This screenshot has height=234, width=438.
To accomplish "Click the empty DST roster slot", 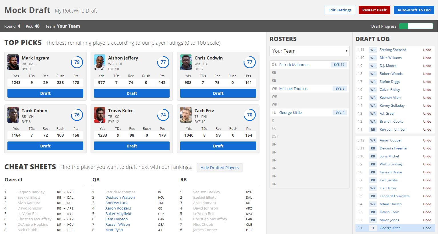I will point(310,136).
